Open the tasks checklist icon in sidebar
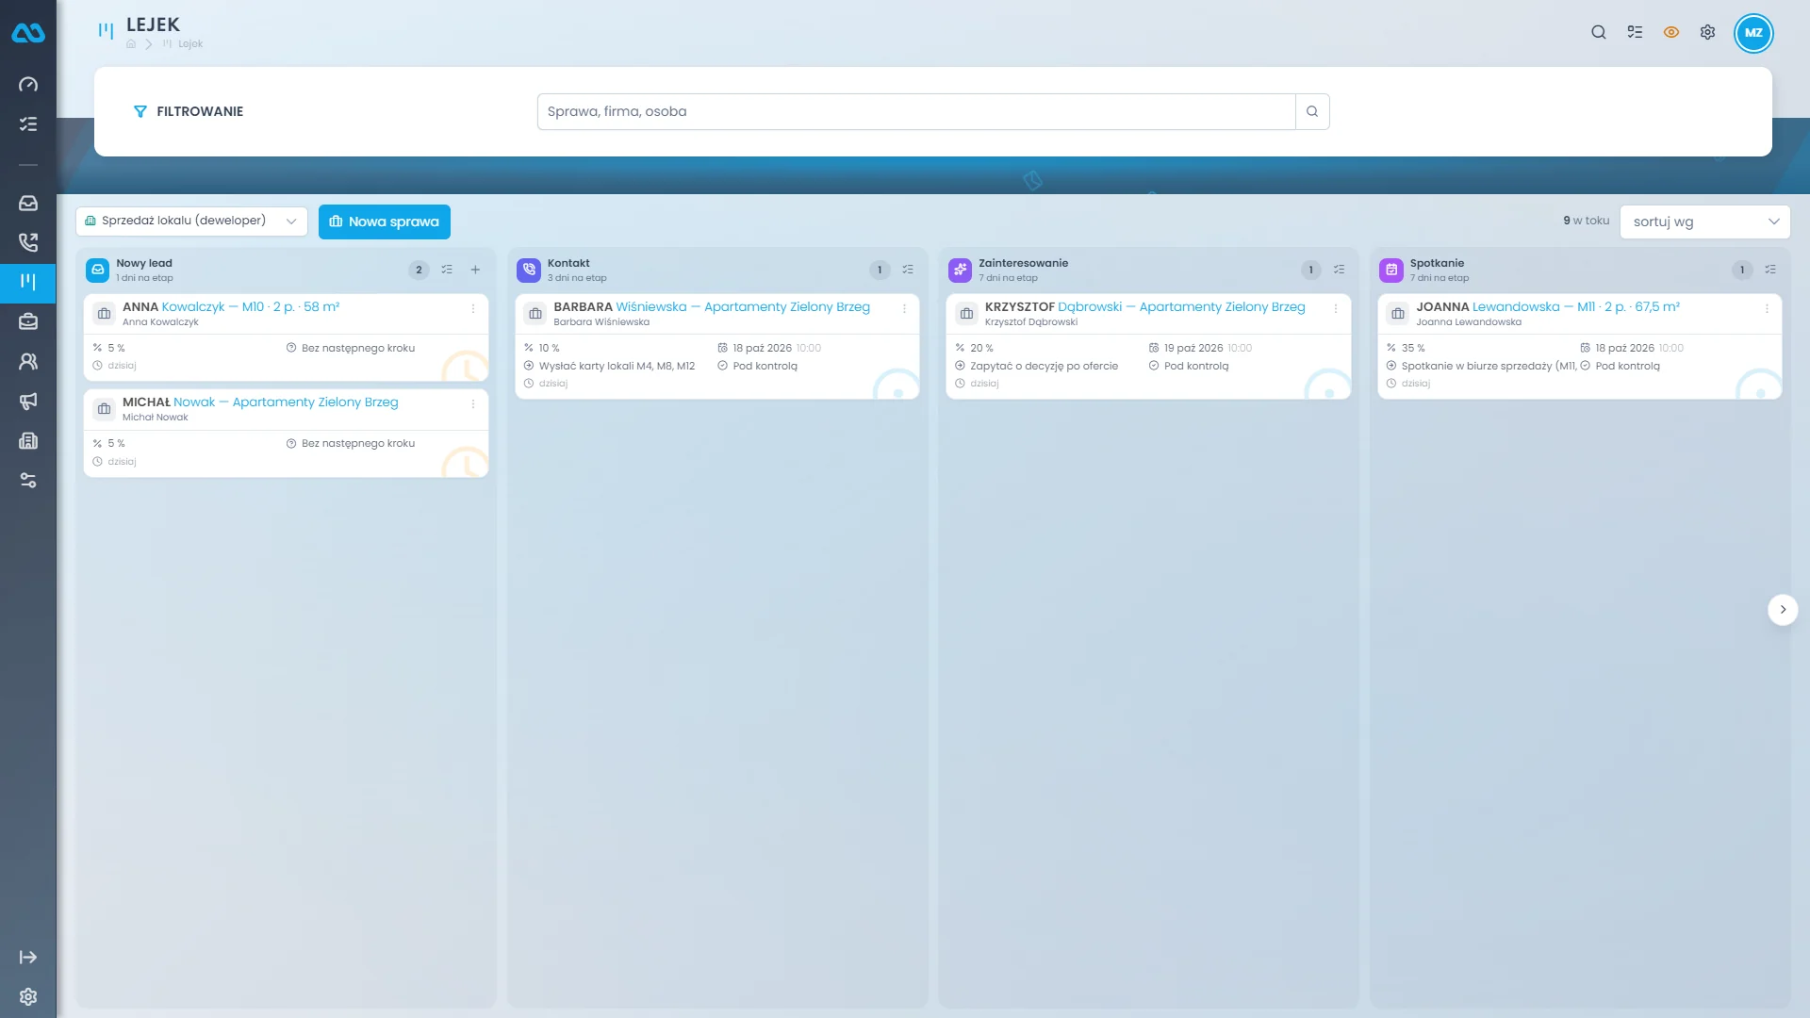Viewport: 1810px width, 1018px height. tap(28, 124)
